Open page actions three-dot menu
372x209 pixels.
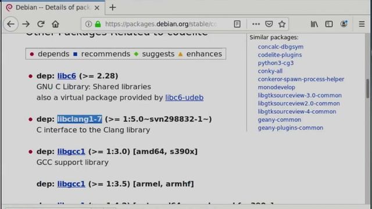click(x=256, y=24)
